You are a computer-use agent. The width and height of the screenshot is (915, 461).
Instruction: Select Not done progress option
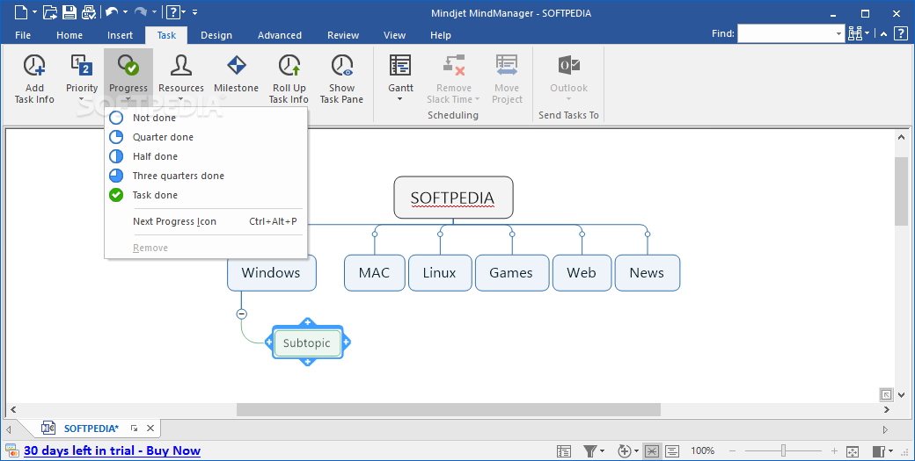click(206, 118)
